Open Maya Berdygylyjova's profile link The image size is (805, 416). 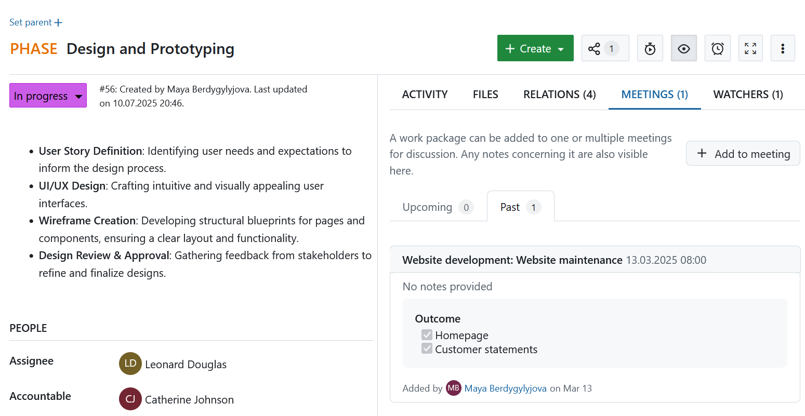click(x=505, y=388)
